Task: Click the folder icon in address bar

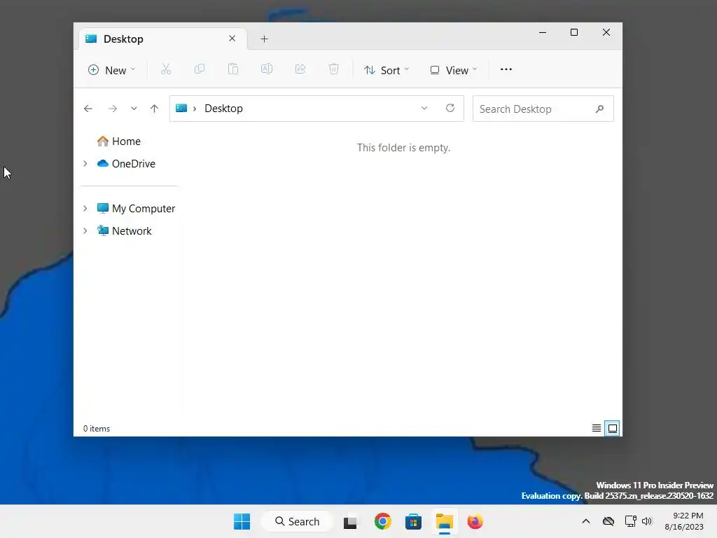Action: point(181,109)
